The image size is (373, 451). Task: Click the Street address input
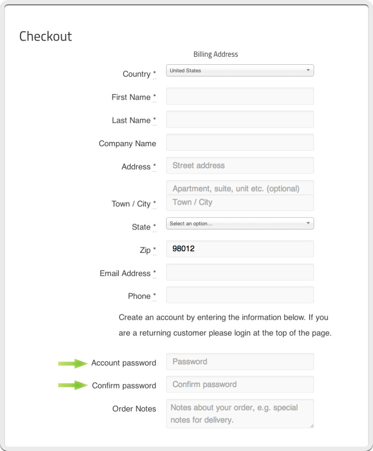point(240,166)
